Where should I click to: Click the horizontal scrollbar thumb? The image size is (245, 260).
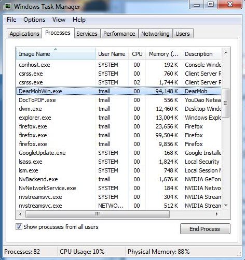click(x=98, y=214)
